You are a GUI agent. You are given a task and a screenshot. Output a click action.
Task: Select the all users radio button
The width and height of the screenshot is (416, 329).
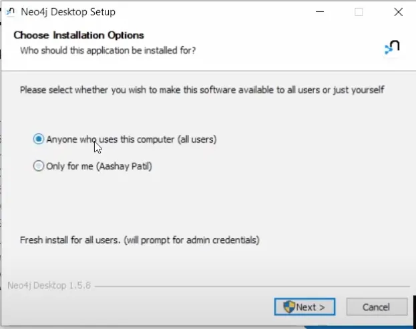point(39,139)
